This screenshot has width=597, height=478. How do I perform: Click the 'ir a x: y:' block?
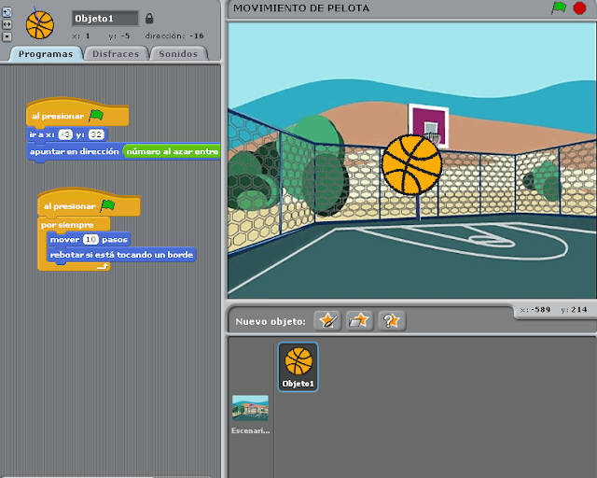pyautogui.click(x=67, y=134)
